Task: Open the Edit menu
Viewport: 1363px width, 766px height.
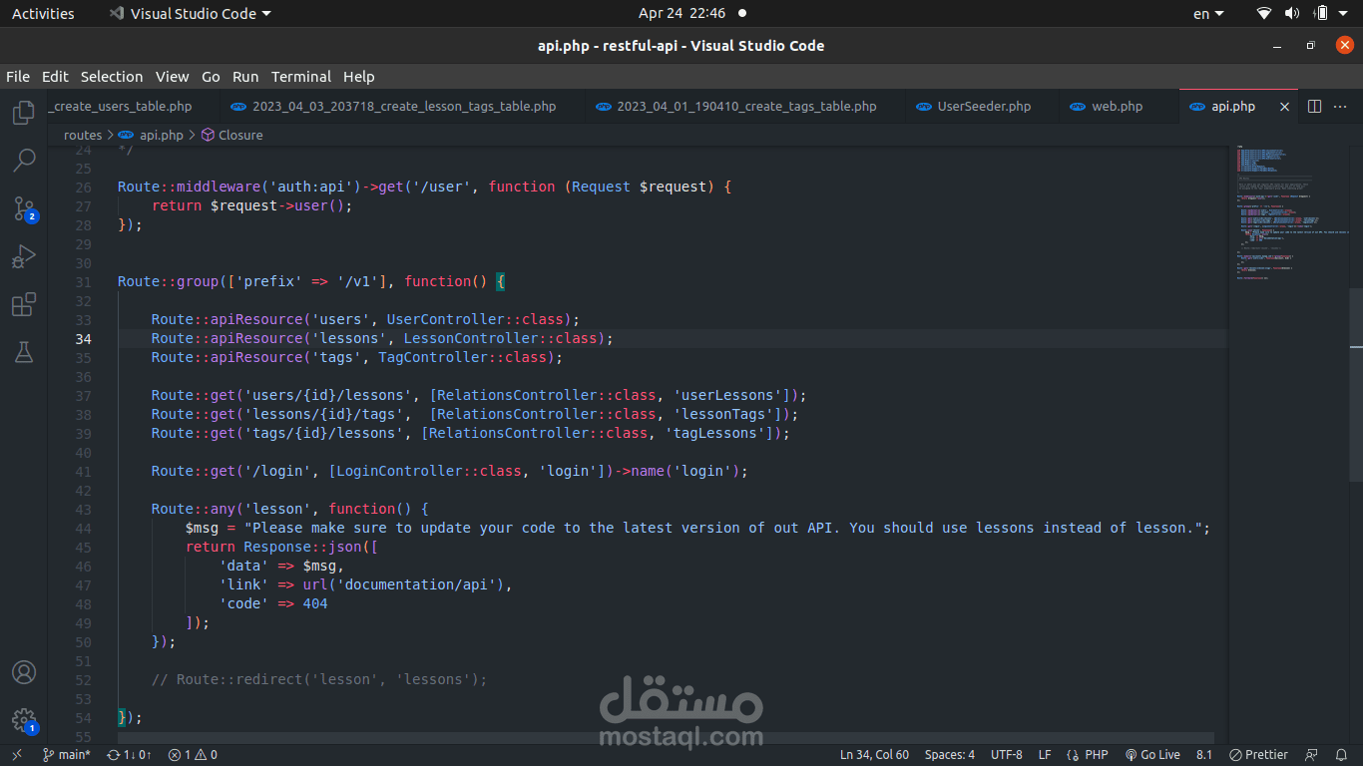Action: [55, 77]
